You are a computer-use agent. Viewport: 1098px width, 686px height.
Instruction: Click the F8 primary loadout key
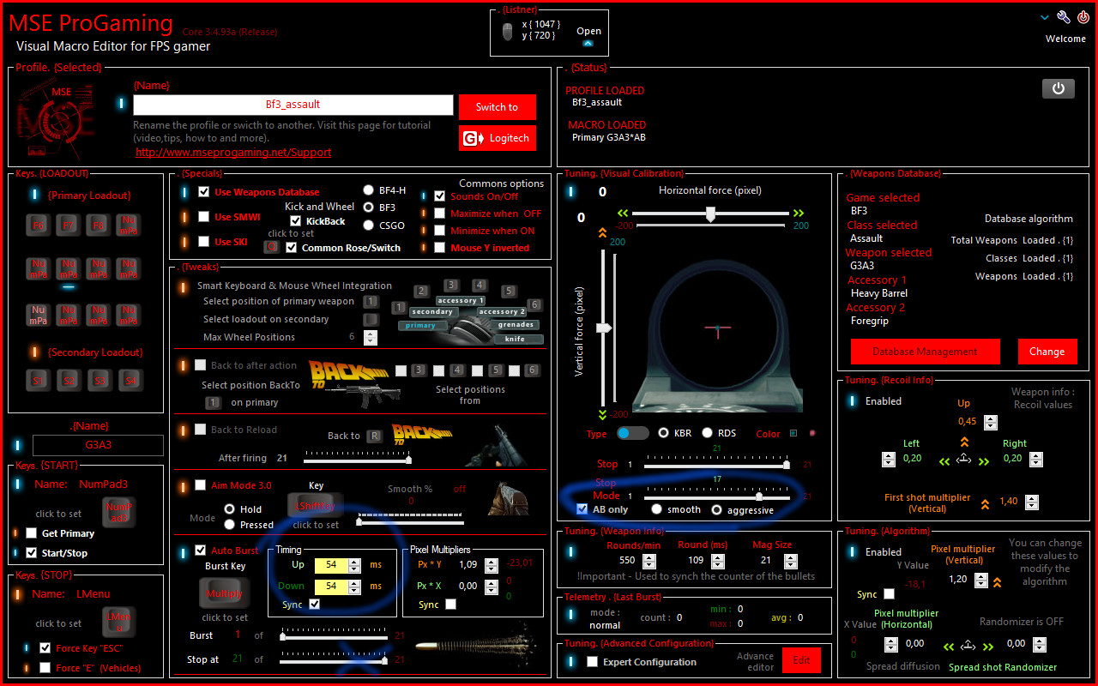pos(99,226)
